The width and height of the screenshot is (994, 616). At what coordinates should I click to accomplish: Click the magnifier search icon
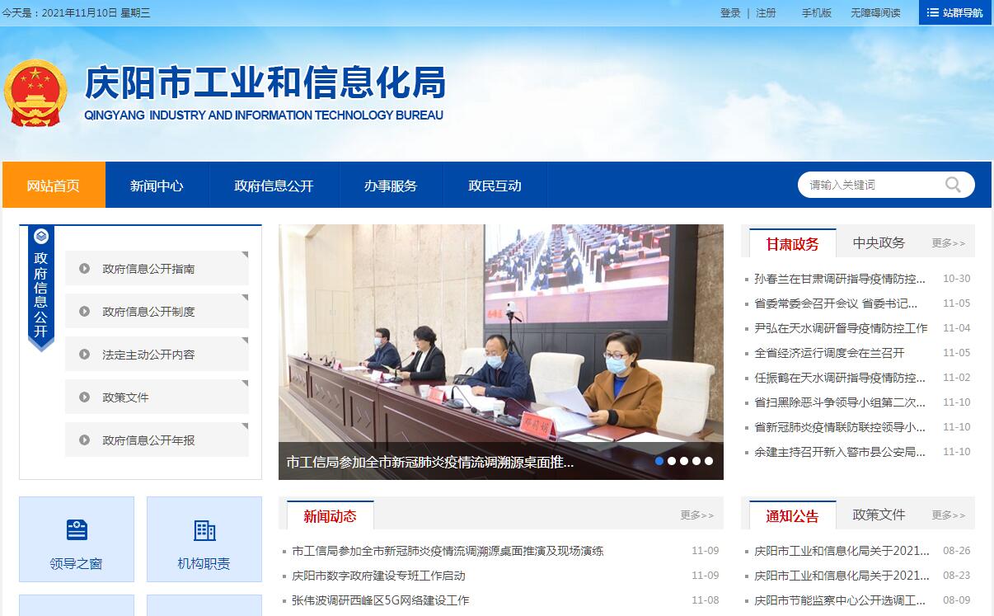click(x=953, y=185)
